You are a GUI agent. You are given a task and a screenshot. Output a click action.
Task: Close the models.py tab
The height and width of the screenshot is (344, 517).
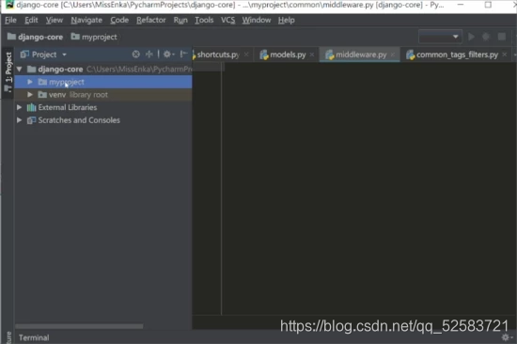312,55
